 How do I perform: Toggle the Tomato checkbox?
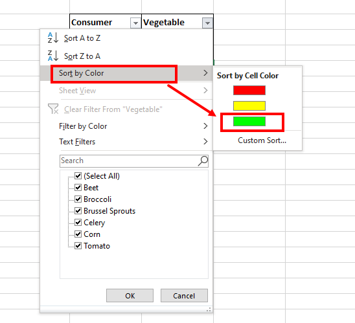coord(78,245)
